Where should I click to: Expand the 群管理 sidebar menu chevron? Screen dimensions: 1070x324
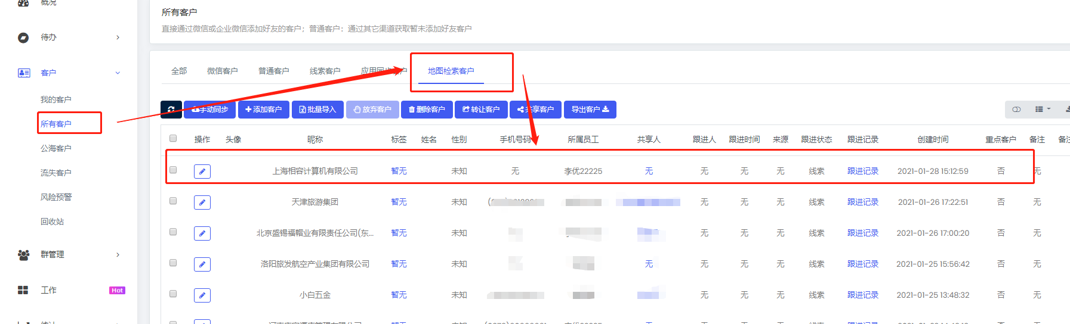point(118,255)
